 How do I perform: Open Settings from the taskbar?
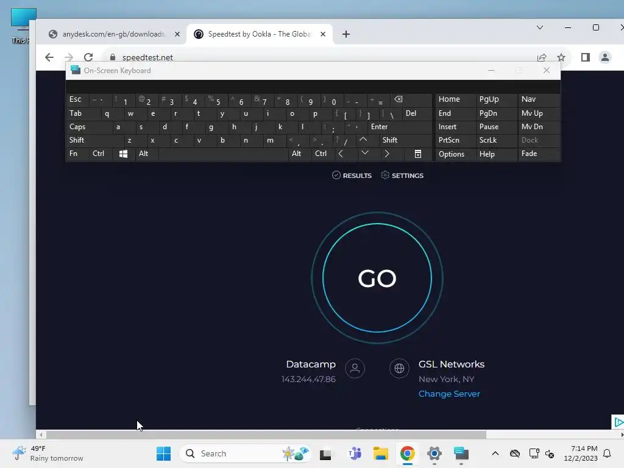(434, 453)
